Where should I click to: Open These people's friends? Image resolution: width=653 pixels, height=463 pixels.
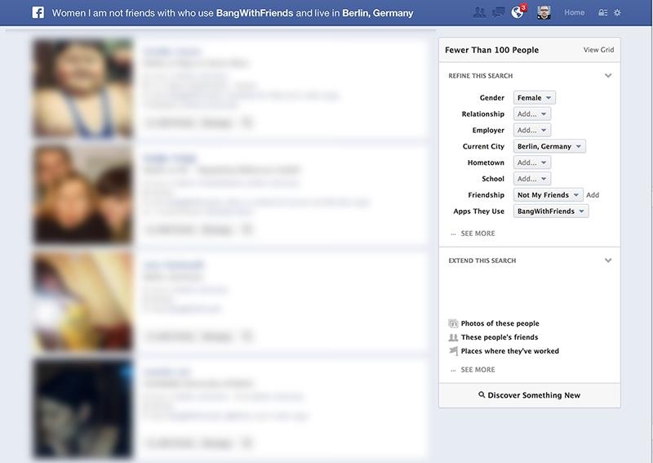click(500, 337)
